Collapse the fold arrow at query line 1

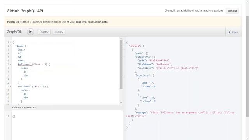pyautogui.click(x=11, y=42)
